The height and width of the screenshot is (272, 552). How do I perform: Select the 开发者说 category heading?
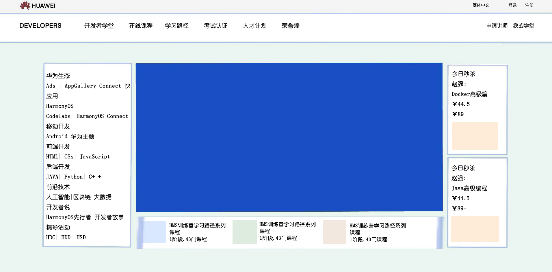[58, 207]
